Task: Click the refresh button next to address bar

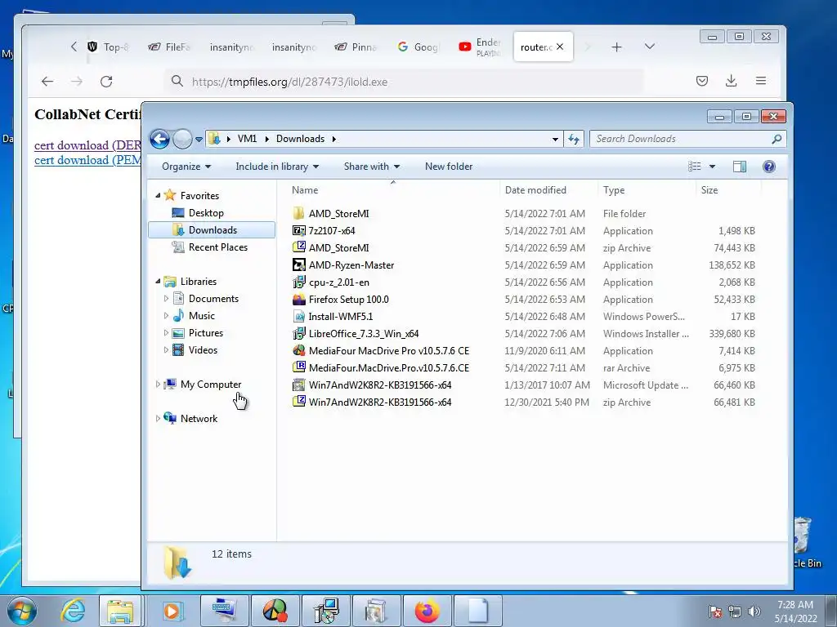Action: [x=573, y=139]
